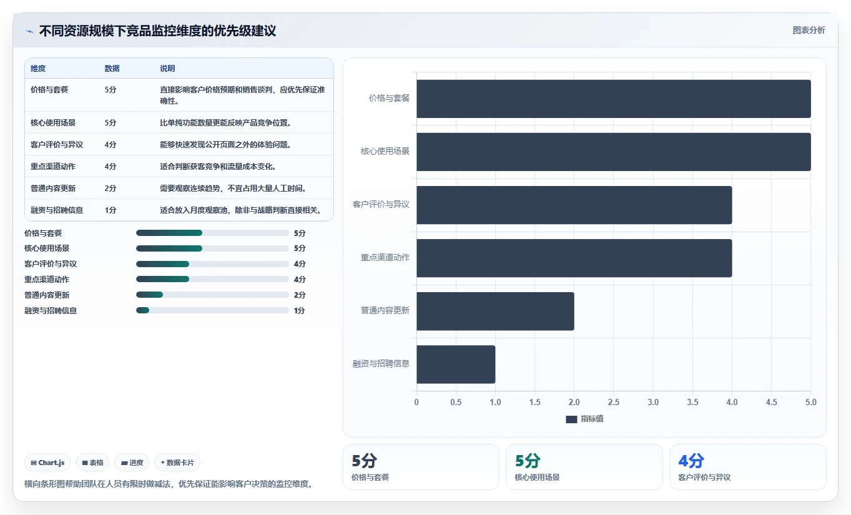Screen dimensions: 851x515
Task: Select the 进度 tag chip
Action: click(x=132, y=463)
